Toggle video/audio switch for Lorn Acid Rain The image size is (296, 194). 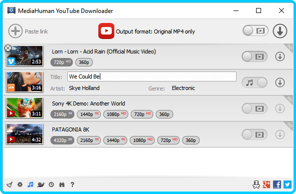[x=255, y=56]
